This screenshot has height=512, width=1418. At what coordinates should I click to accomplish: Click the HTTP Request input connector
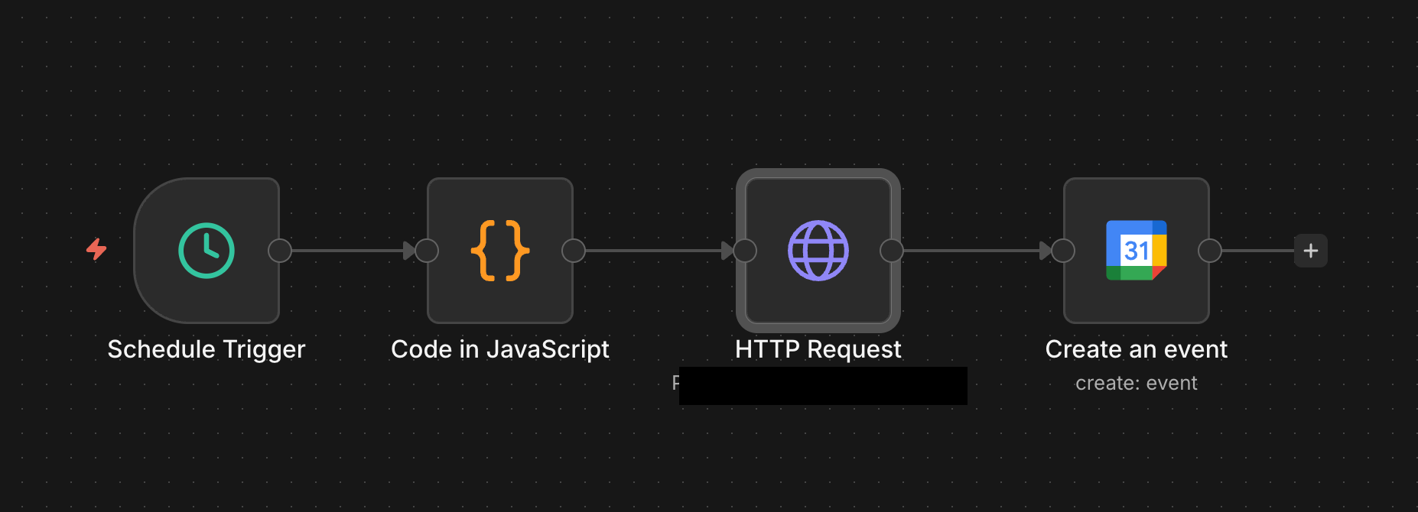745,251
